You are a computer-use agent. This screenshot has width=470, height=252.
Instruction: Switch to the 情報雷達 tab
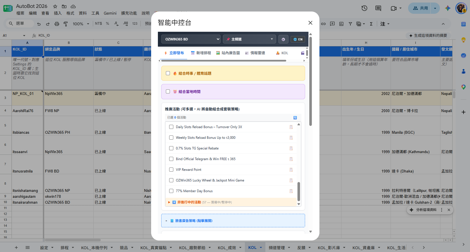pyautogui.click(x=255, y=53)
